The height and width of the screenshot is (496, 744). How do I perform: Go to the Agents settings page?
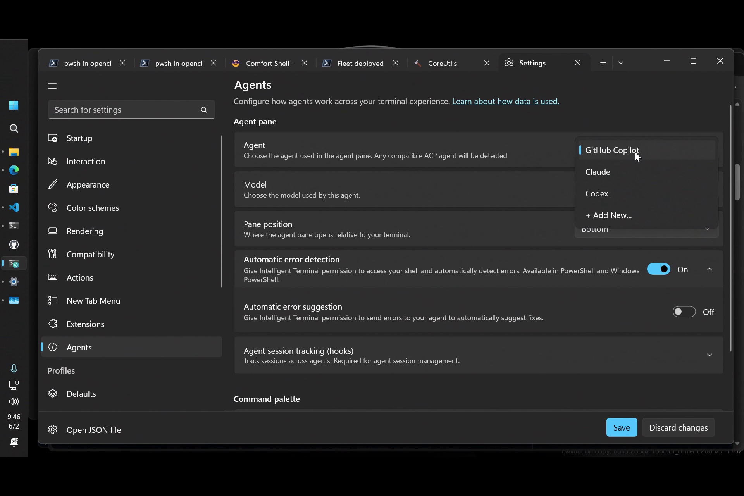pyautogui.click(x=132, y=347)
